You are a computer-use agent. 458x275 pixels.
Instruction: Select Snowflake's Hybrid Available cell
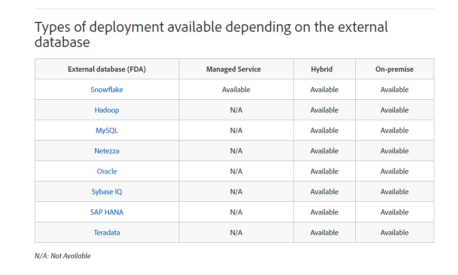coord(324,89)
